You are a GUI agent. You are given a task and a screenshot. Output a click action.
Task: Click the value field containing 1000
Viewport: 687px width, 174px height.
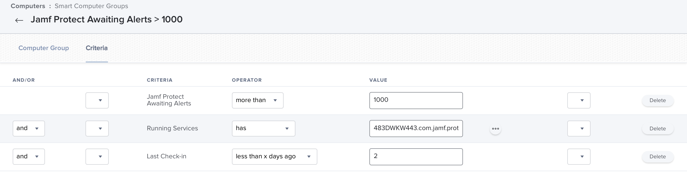tap(416, 100)
